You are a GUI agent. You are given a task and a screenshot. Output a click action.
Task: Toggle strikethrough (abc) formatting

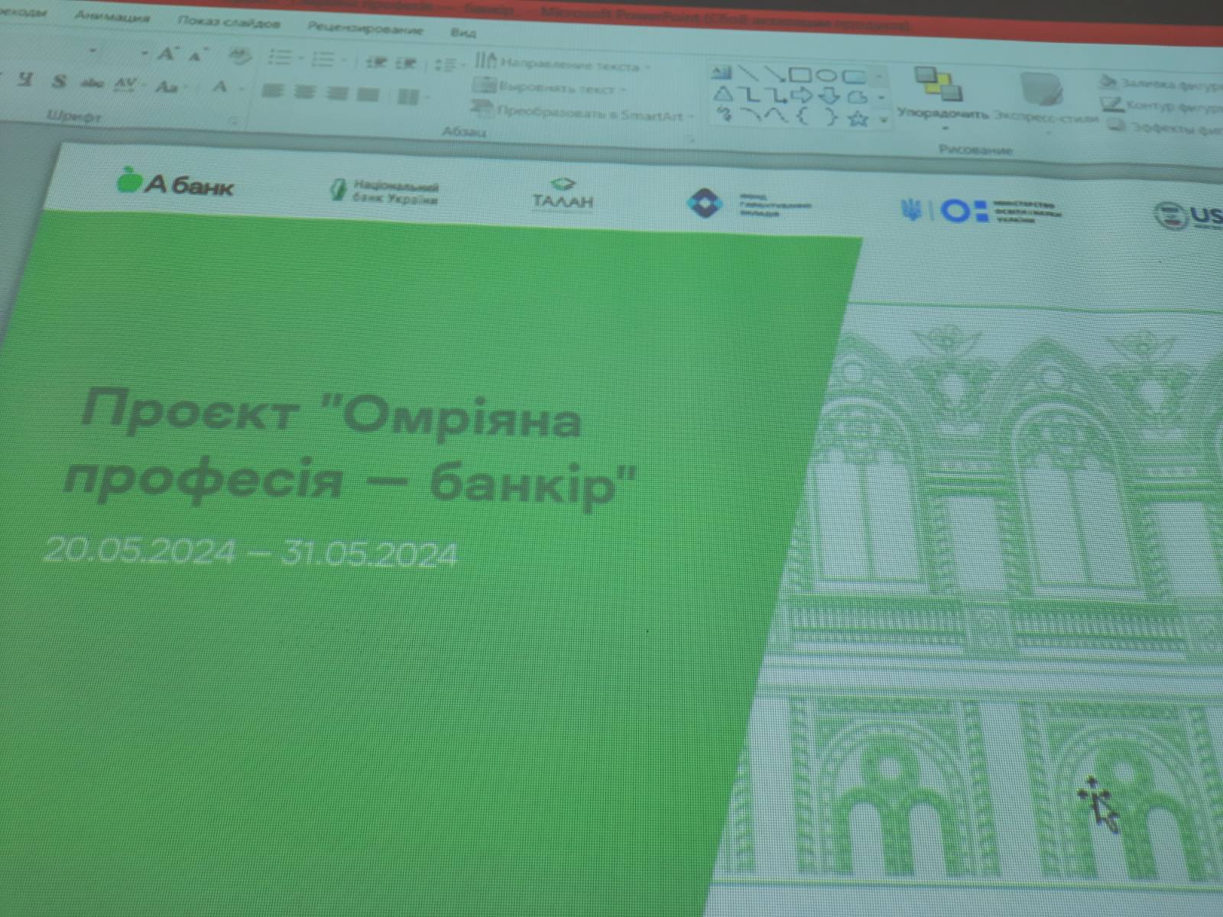pyautogui.click(x=92, y=83)
